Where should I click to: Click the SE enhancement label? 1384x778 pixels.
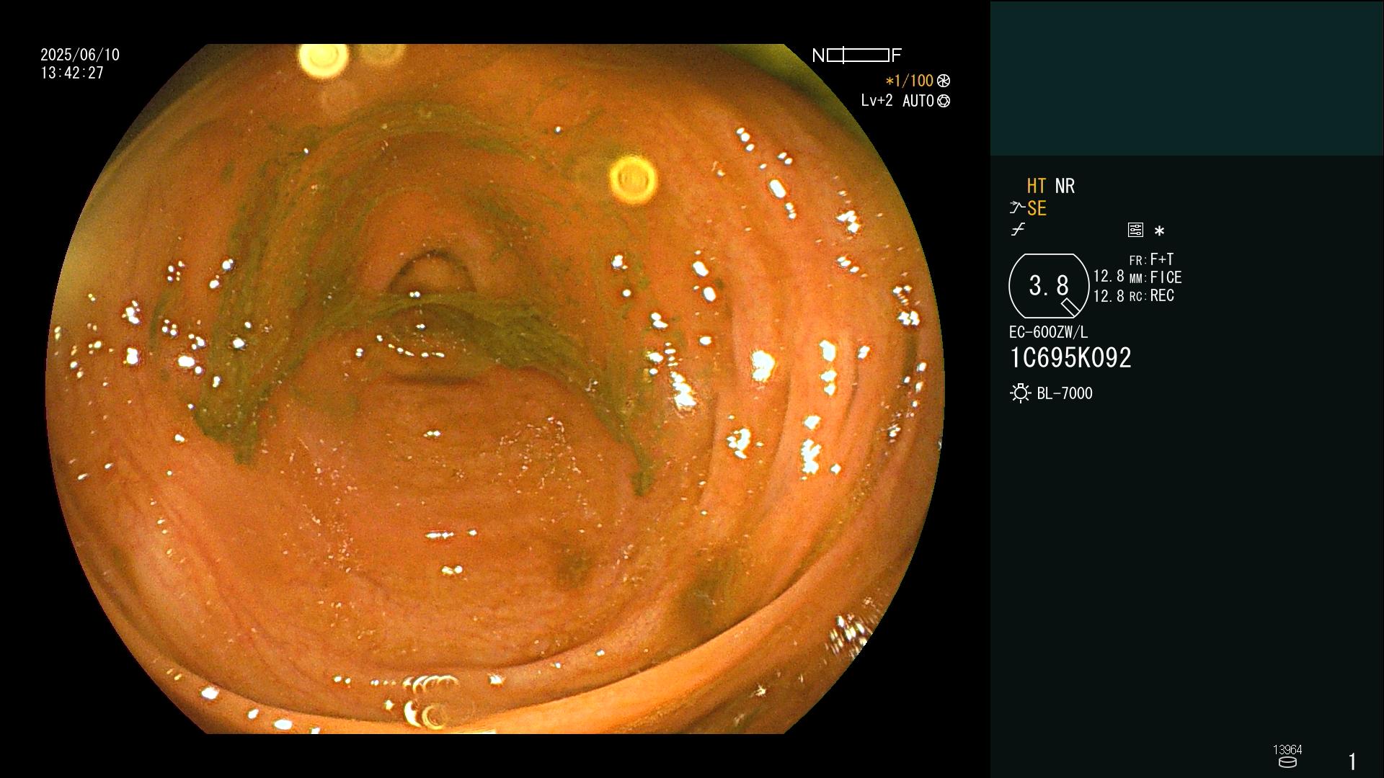point(1037,208)
